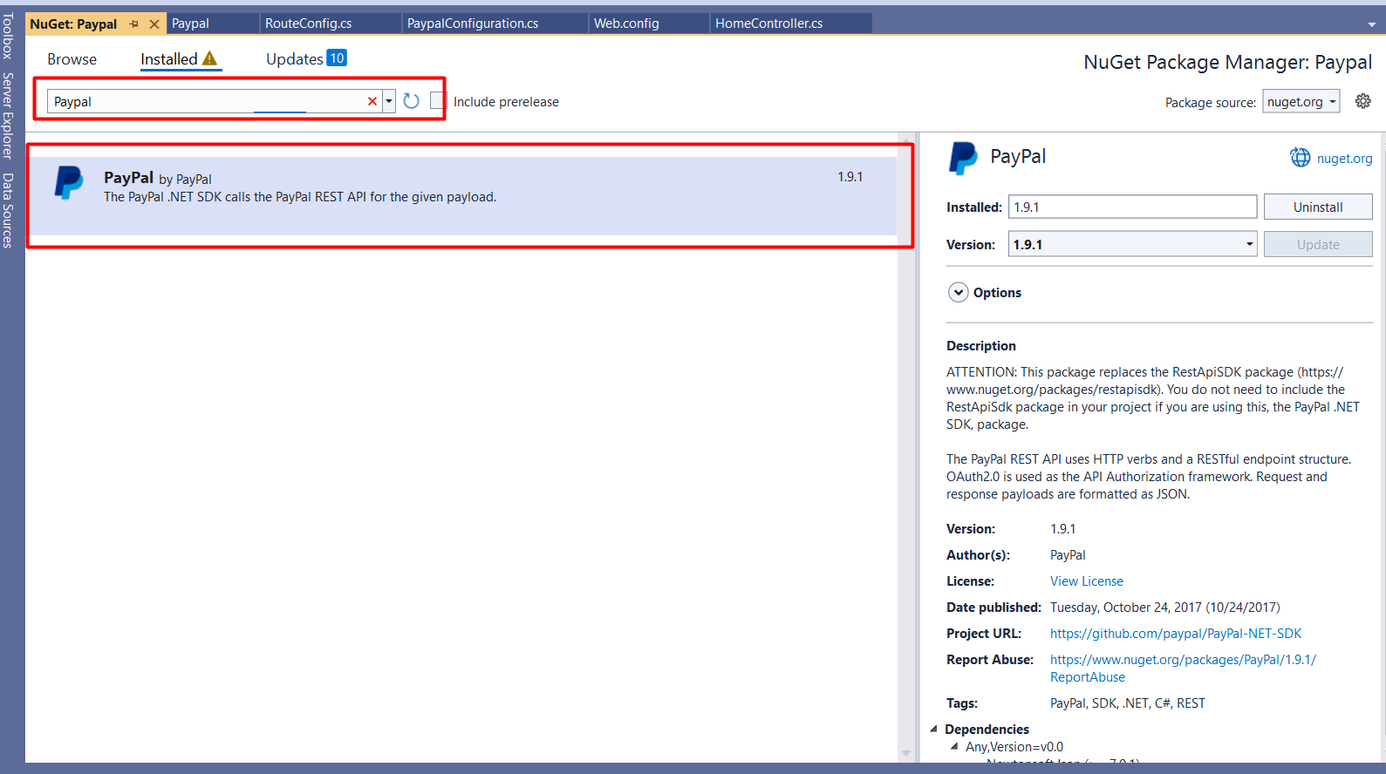Pin the NuGet: Paypal tab
1386x774 pixels.
tap(133, 24)
